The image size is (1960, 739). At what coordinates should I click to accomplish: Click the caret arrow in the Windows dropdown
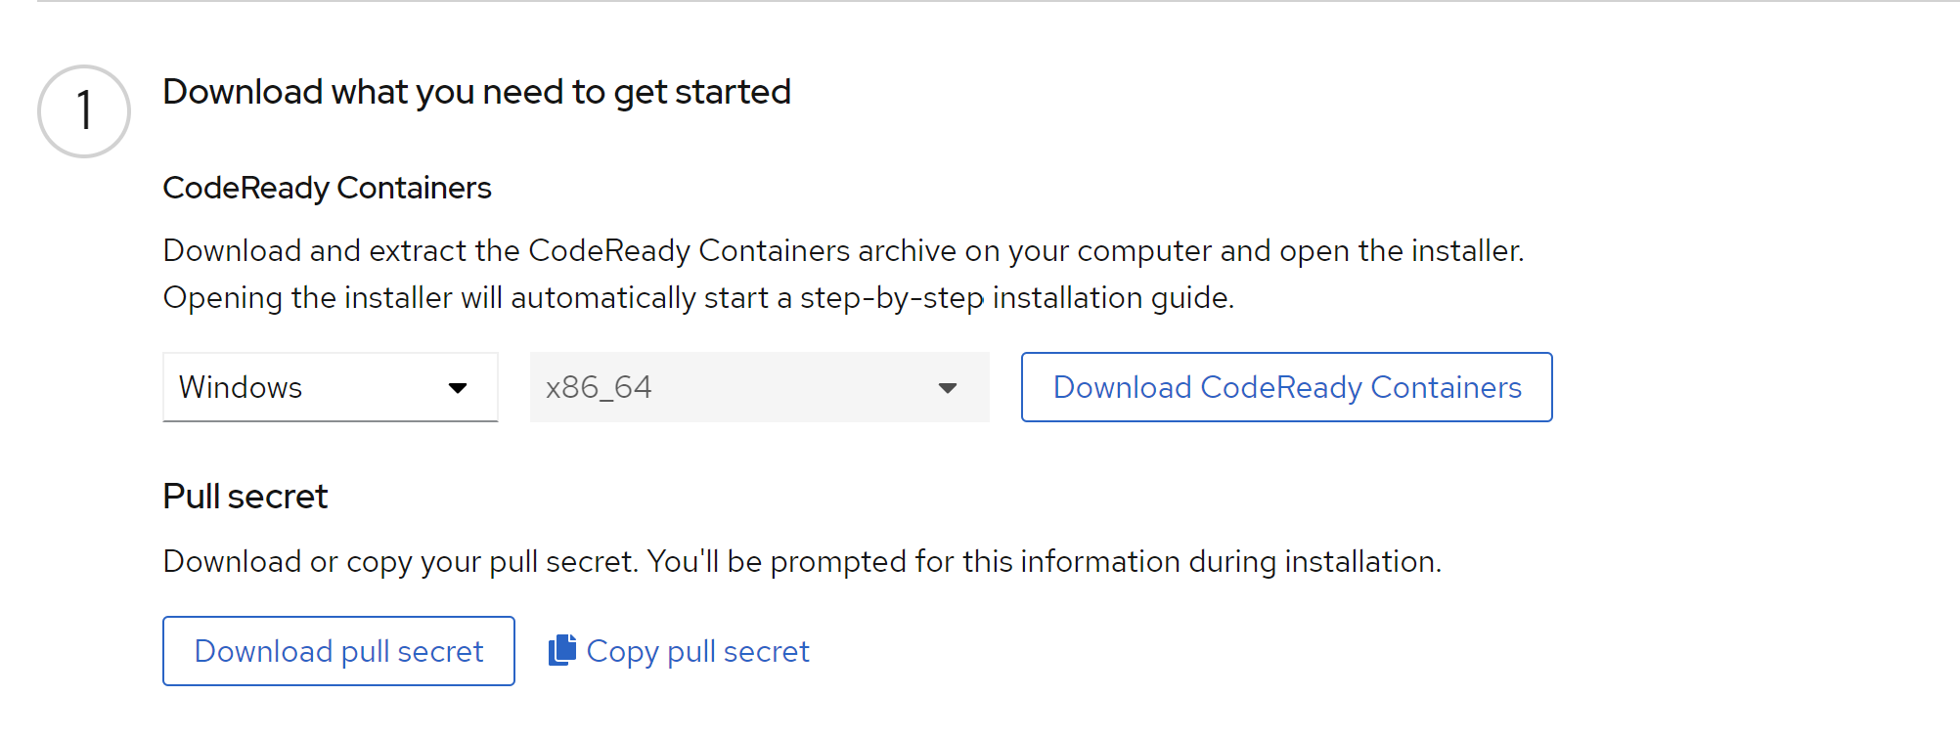[458, 388]
